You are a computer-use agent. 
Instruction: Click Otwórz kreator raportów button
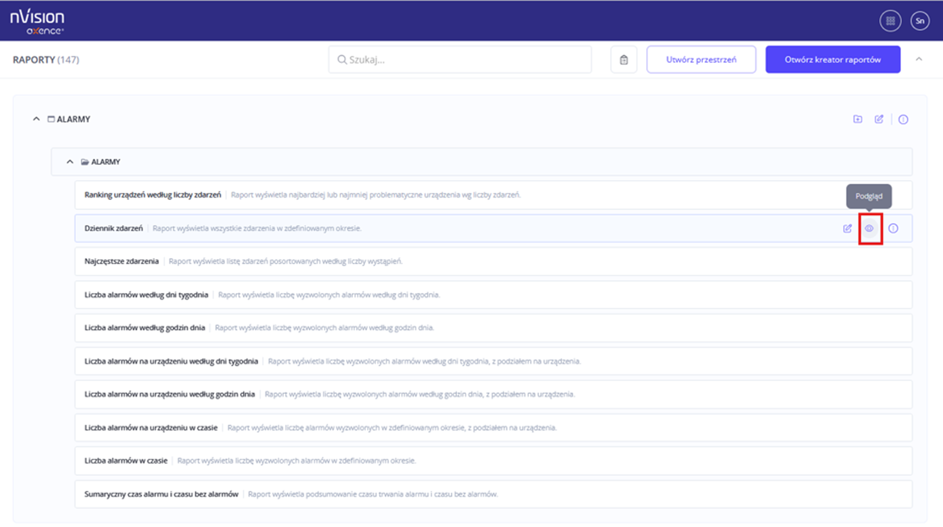tap(832, 59)
